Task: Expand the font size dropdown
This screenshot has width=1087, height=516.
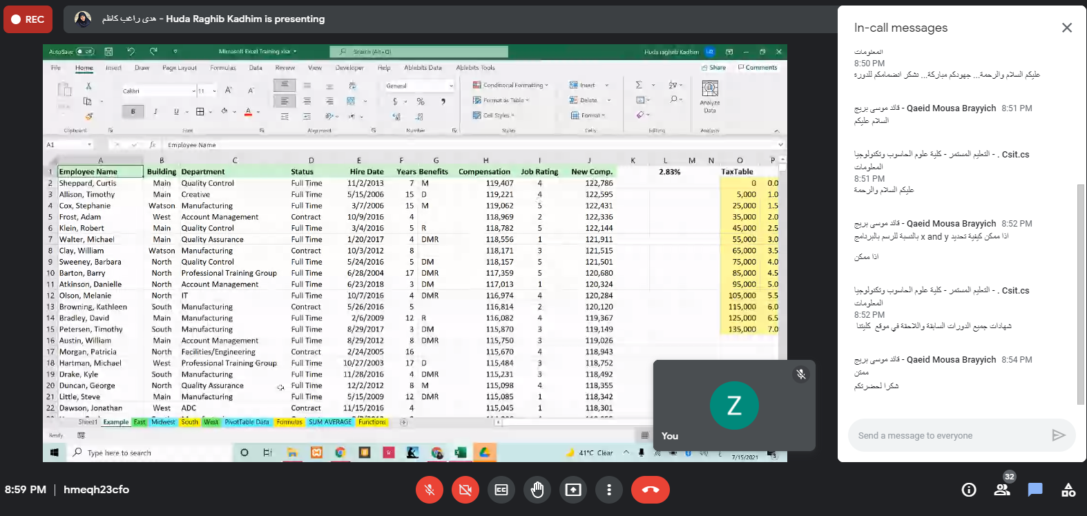Action: pyautogui.click(x=214, y=91)
